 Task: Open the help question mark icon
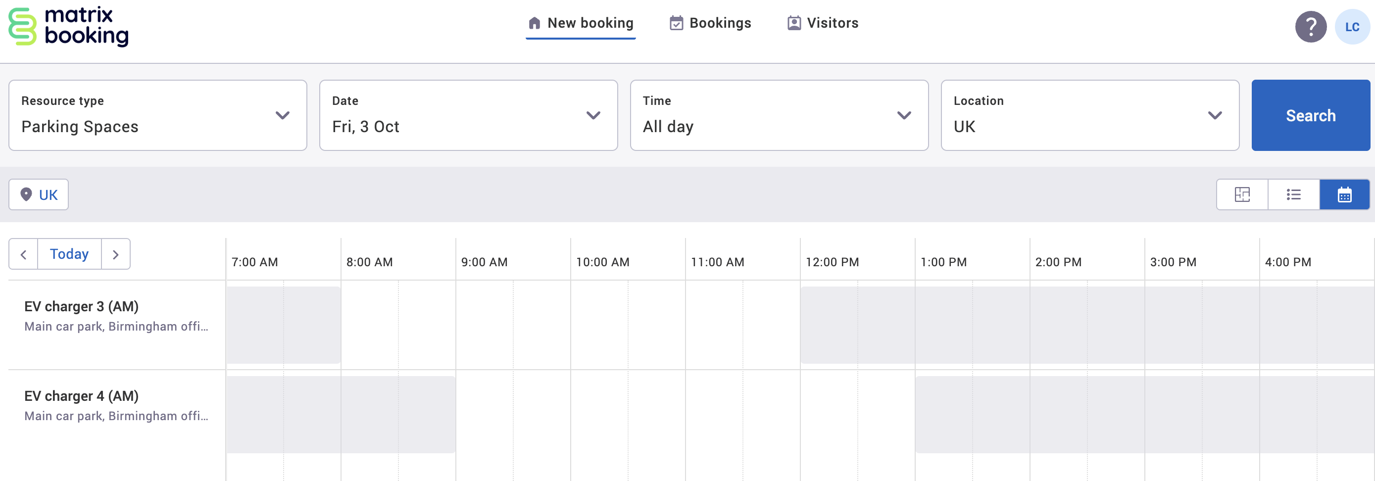[x=1311, y=26]
